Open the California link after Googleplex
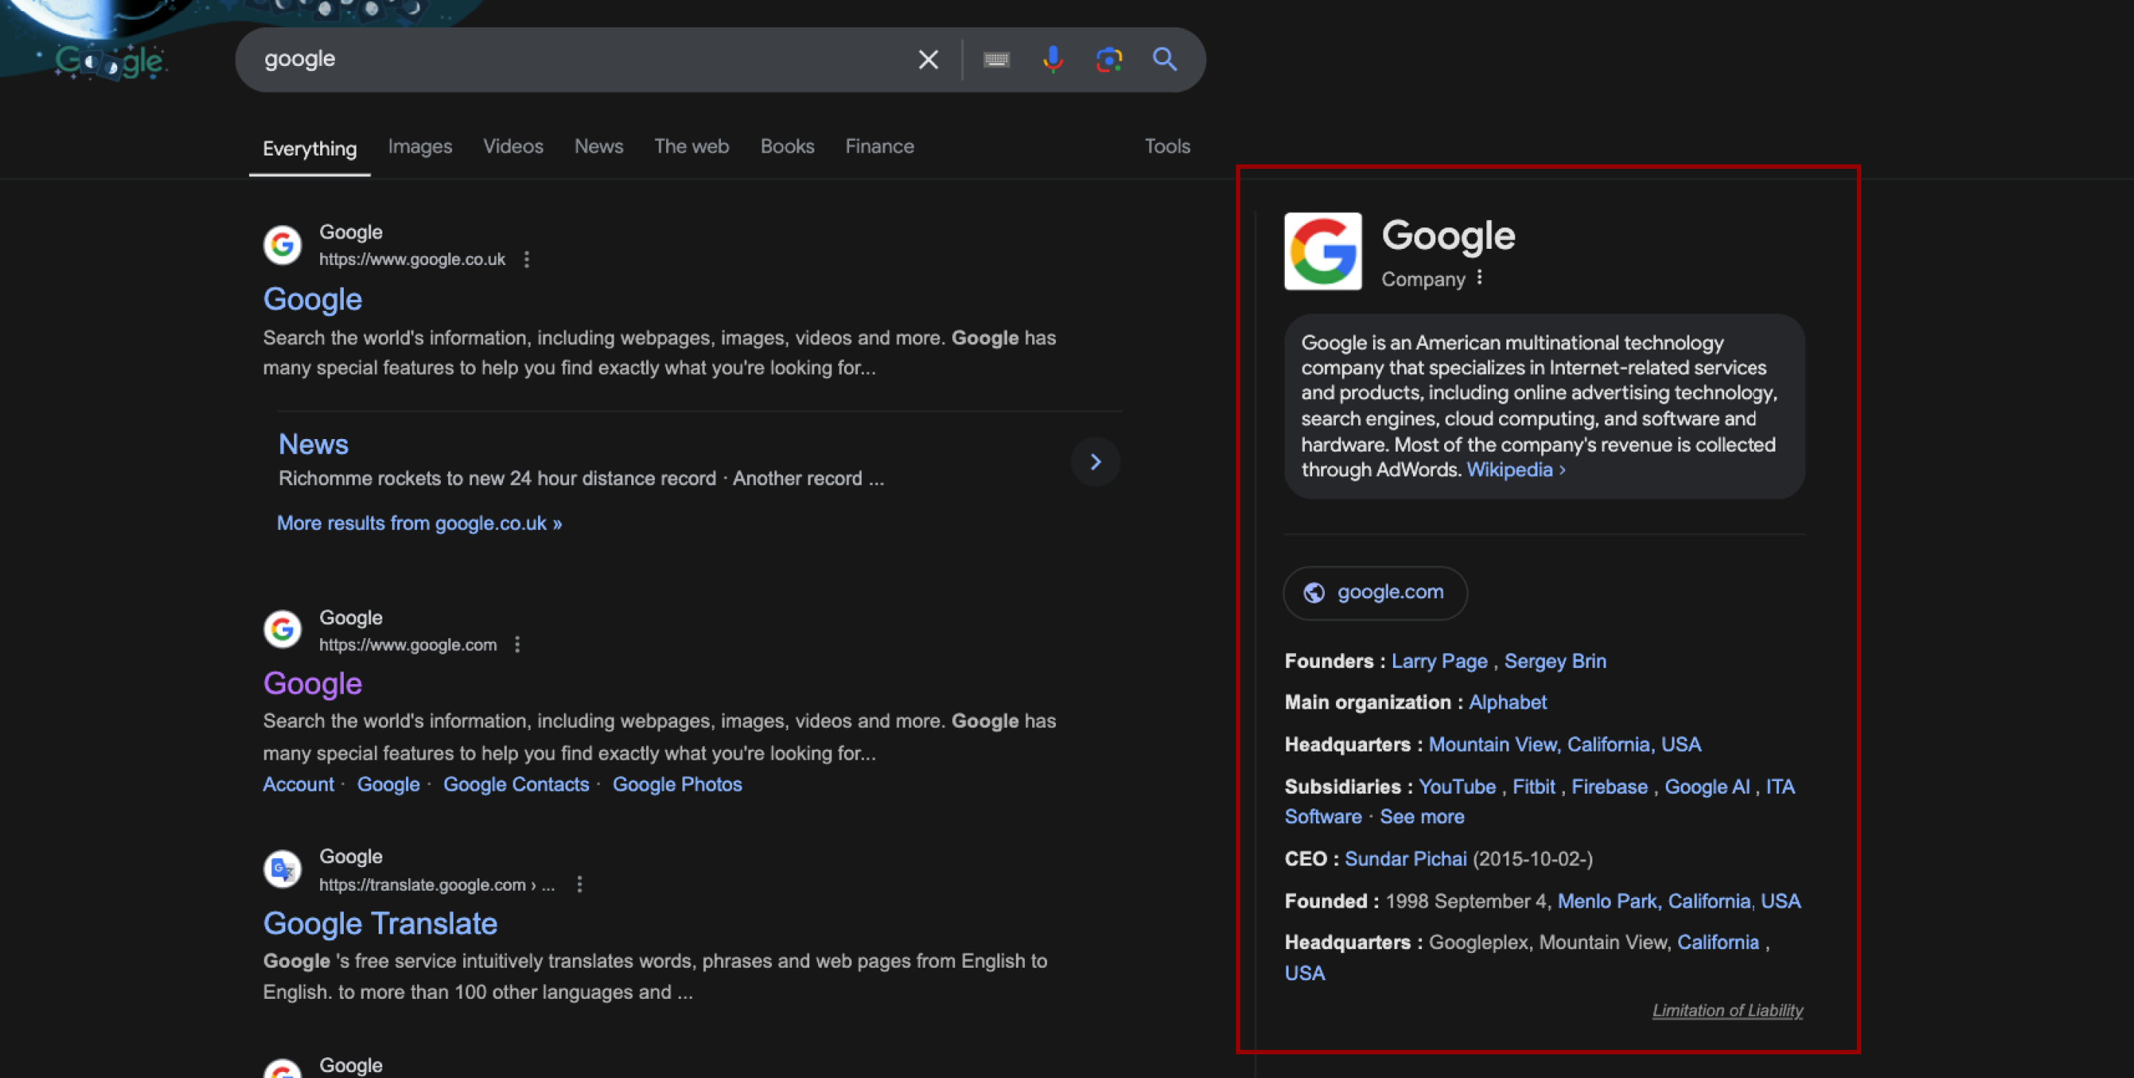The image size is (2134, 1078). (x=1718, y=943)
